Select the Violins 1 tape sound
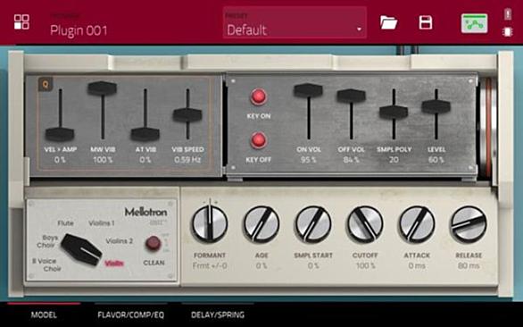The height and width of the screenshot is (327, 523). [102, 222]
